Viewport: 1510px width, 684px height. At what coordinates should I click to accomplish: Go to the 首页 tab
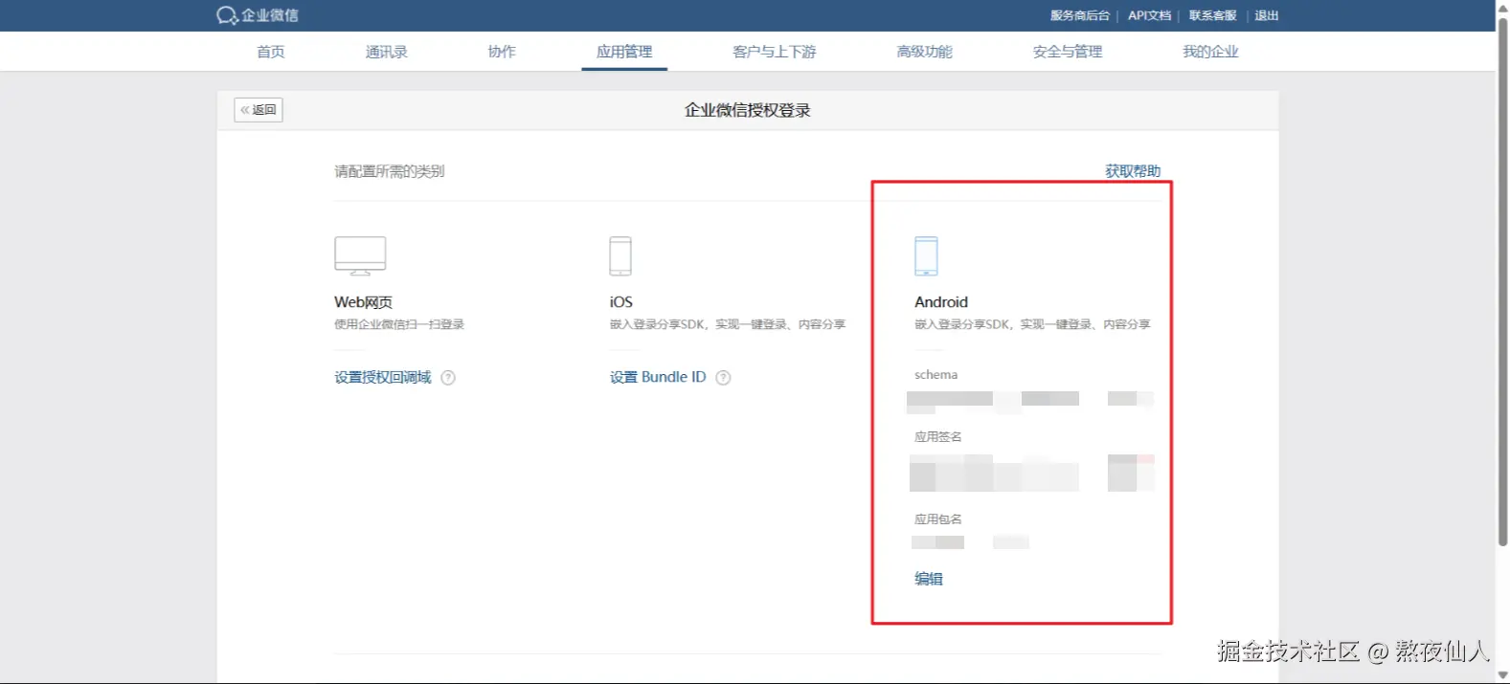271,52
